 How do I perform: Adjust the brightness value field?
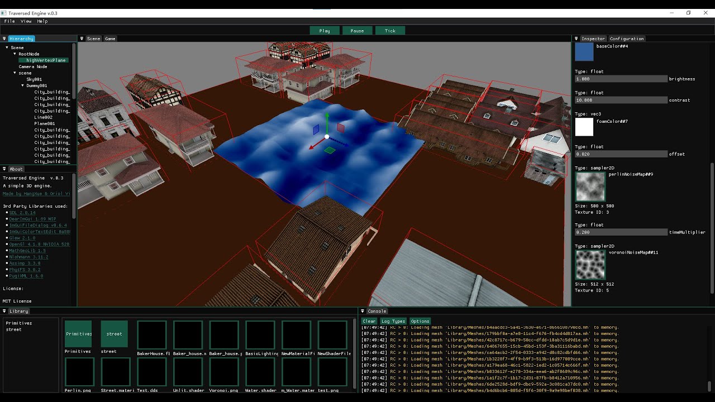coord(621,79)
